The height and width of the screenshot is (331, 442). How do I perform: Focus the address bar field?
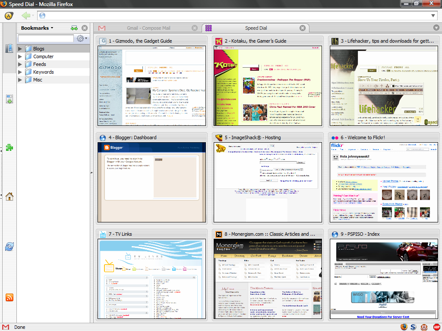click(x=238, y=16)
